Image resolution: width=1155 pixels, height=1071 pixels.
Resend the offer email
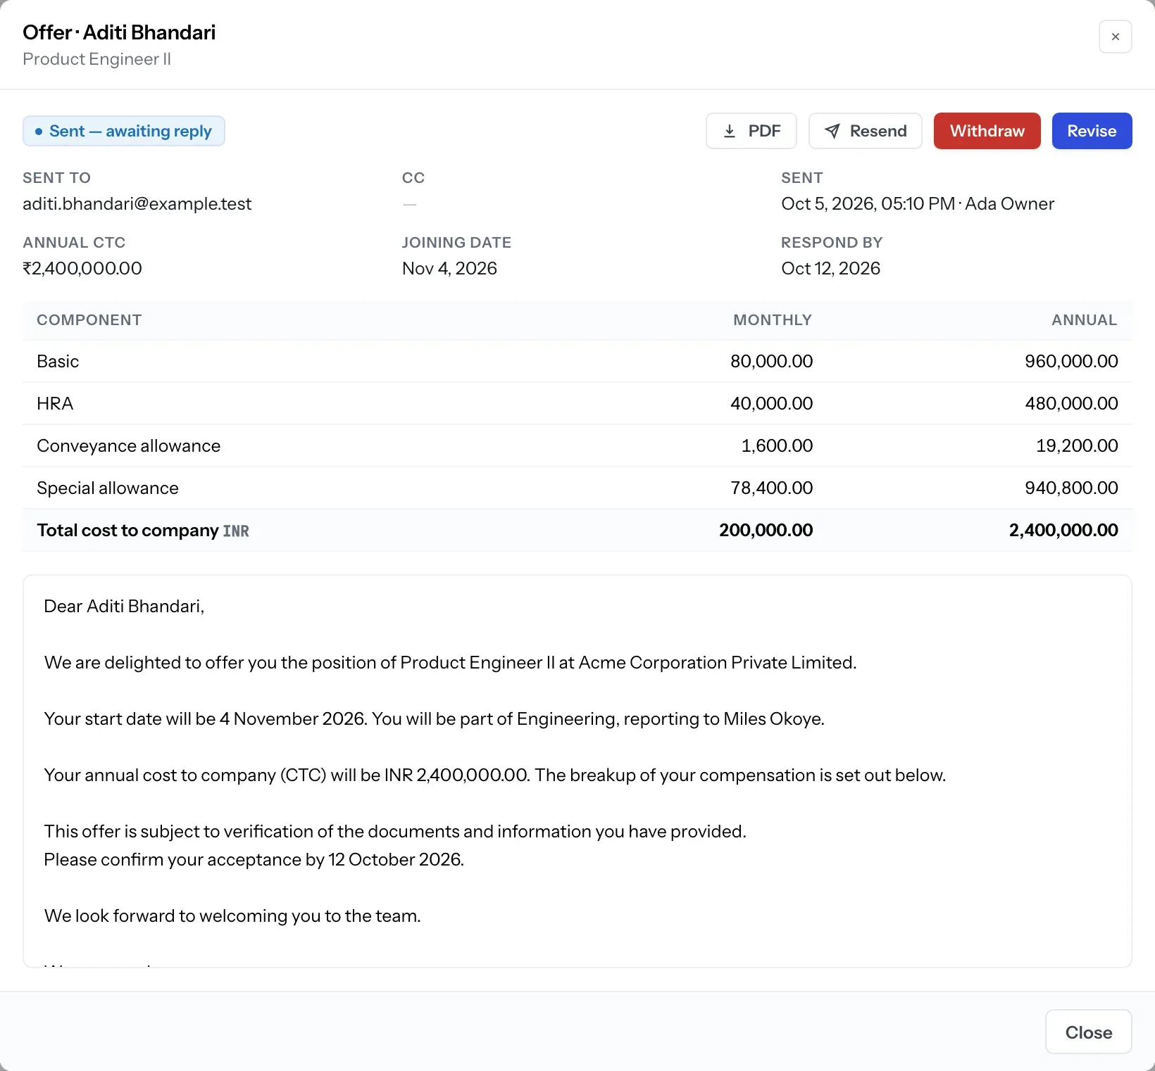[x=866, y=131]
